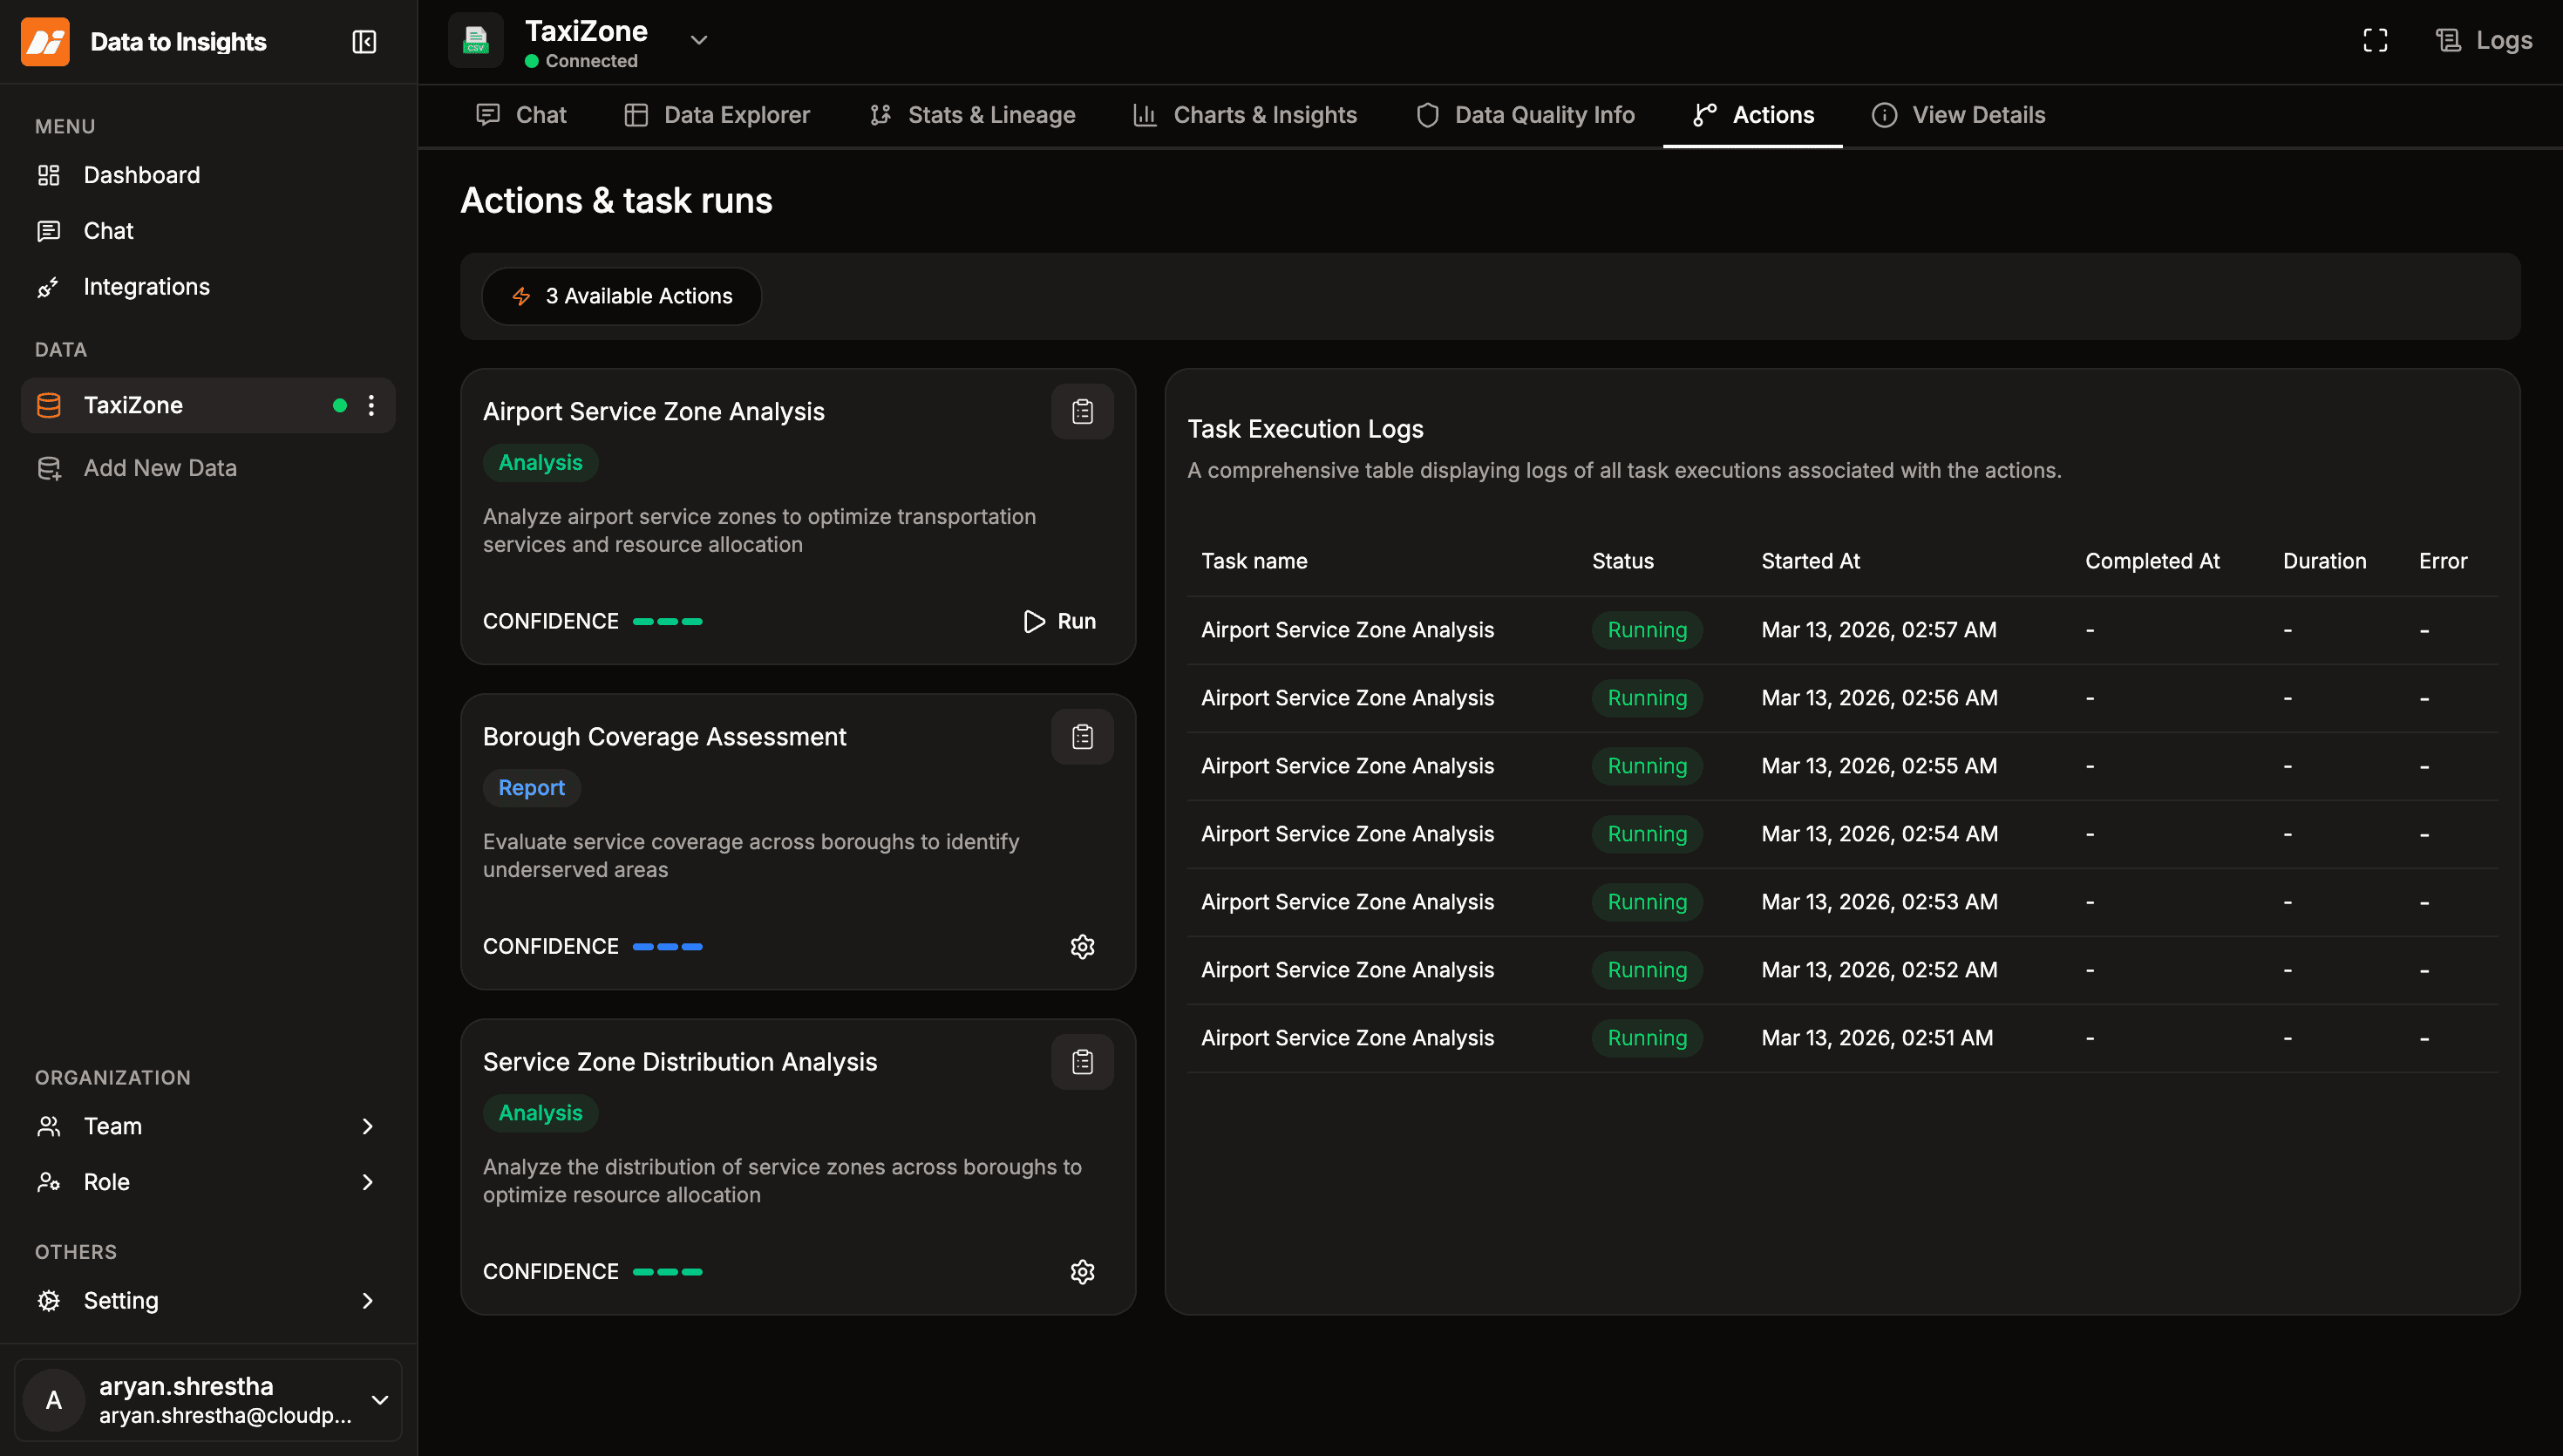The image size is (2563, 1456).
Task: Click the green connection status dot beside TaxiZone
Action: point(339,405)
